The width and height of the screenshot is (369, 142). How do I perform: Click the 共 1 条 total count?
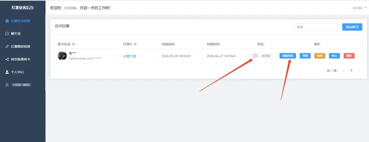coord(332,71)
